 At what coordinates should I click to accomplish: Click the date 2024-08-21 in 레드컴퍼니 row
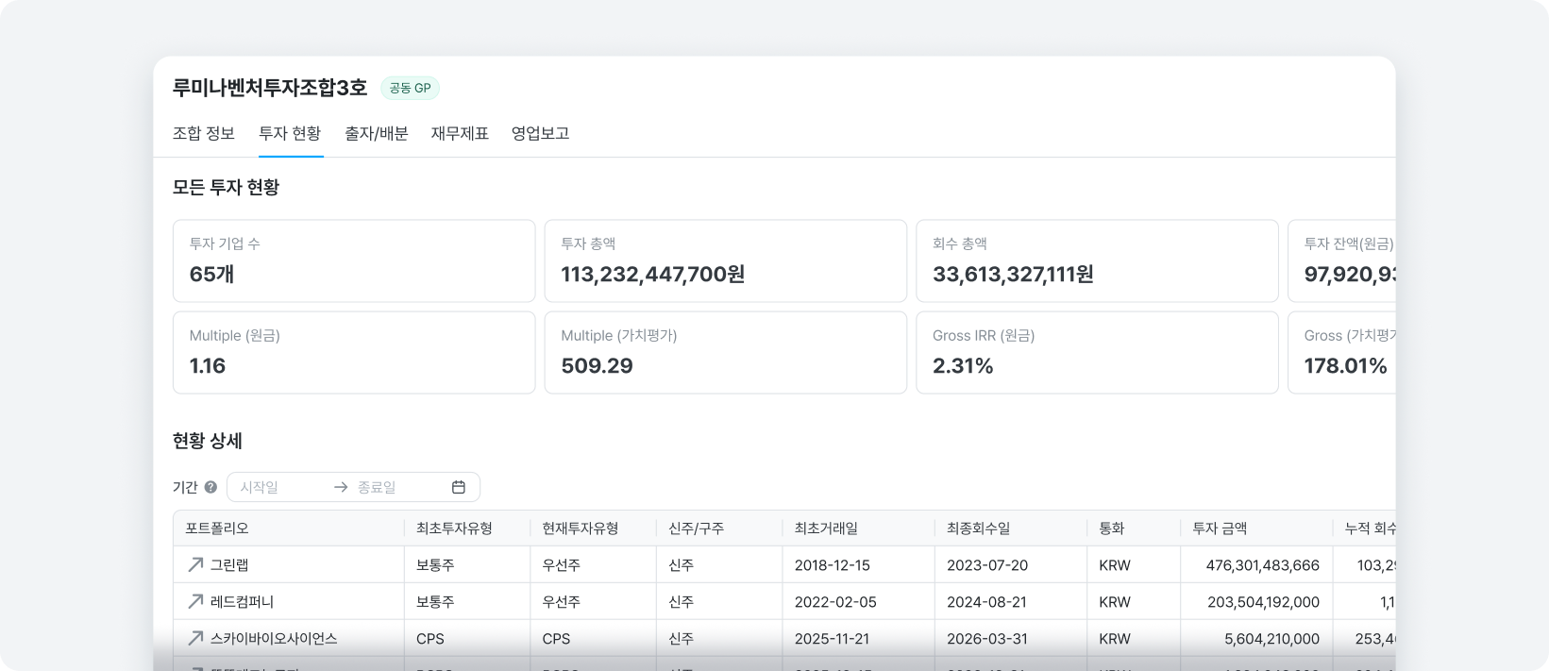(986, 602)
